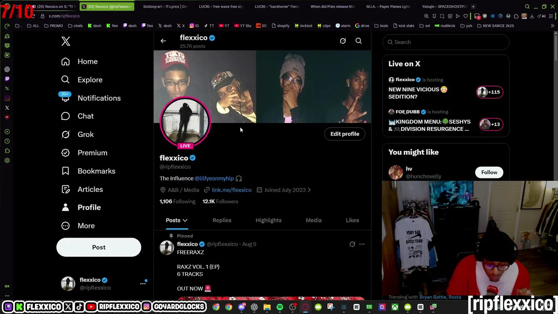Screen dimensions: 558x314
Task: Click the X logo in the sidebar
Action: 65,41
